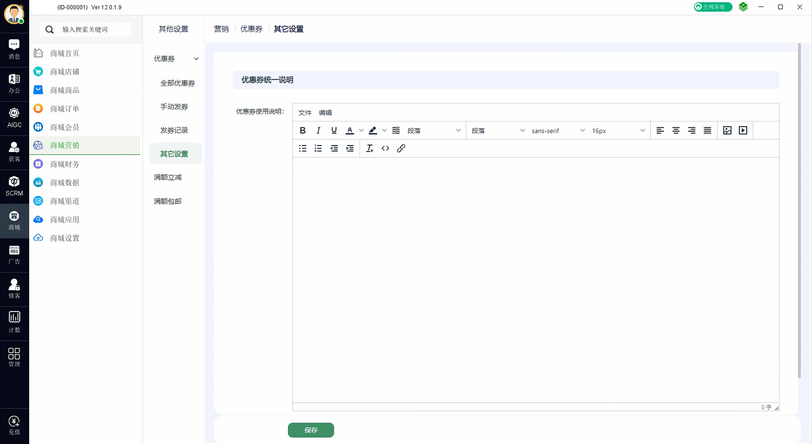The height and width of the screenshot is (444, 812).
Task: Open the 充值 recharge icon
Action: click(14, 425)
